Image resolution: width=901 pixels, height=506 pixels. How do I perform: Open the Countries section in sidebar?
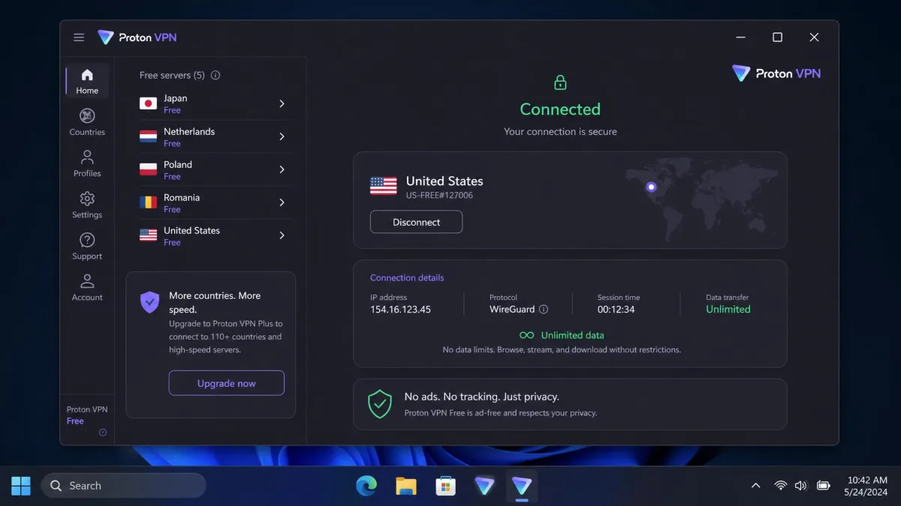[x=87, y=122]
